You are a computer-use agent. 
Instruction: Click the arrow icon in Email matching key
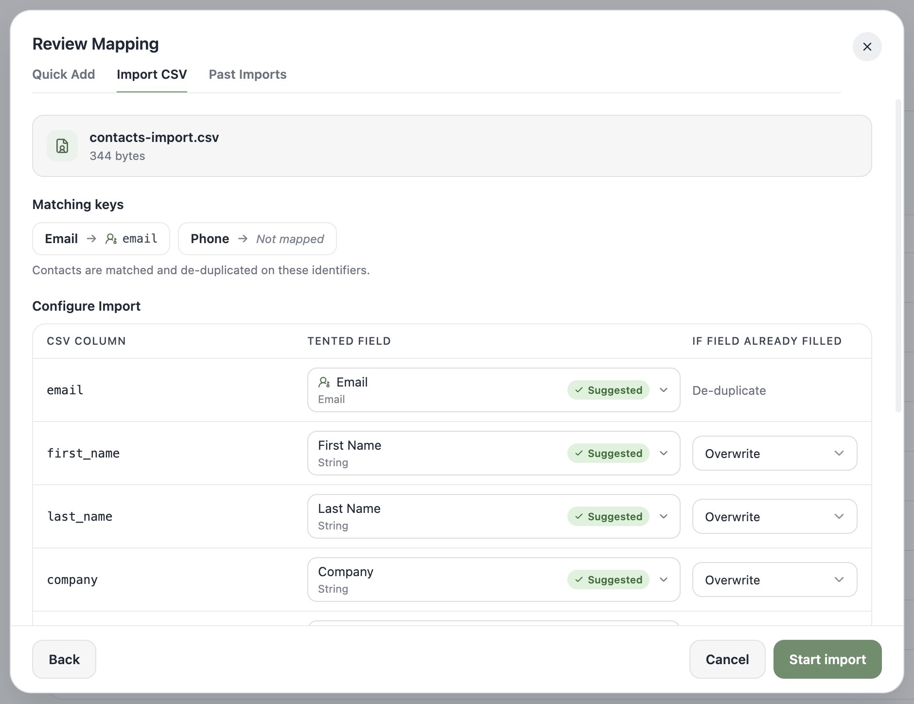pyautogui.click(x=91, y=239)
